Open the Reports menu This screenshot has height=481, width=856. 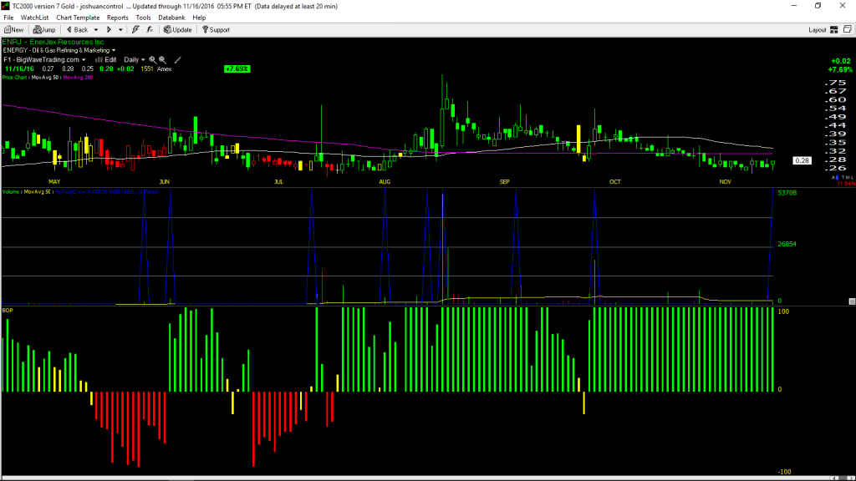point(117,18)
